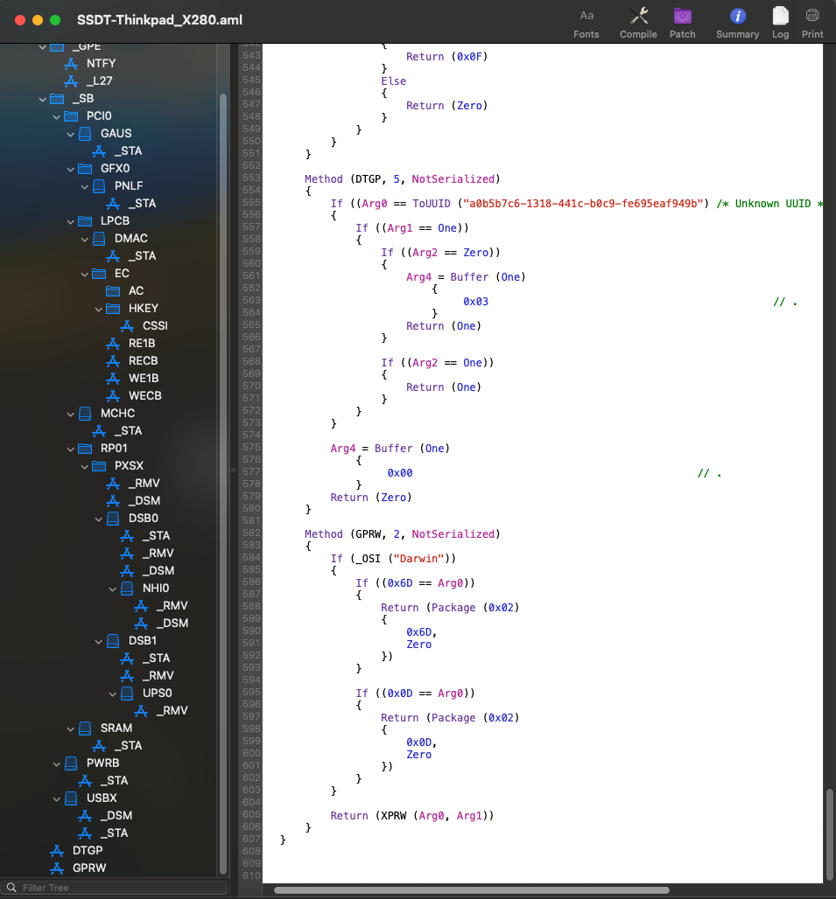The image size is (836, 899).
Task: Select the _STA method under PWRB
Action: [114, 781]
